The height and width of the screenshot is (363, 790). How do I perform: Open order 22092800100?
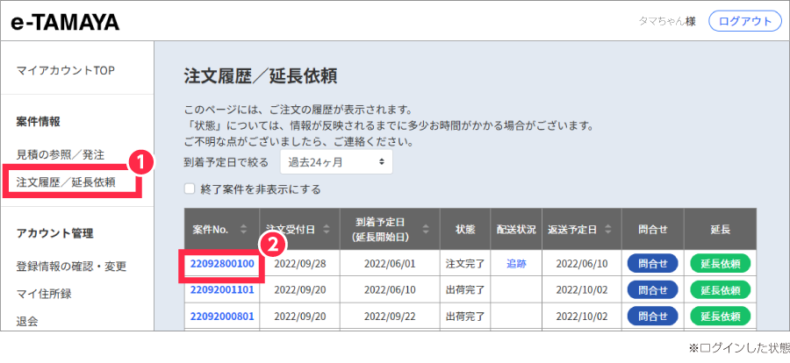222,263
